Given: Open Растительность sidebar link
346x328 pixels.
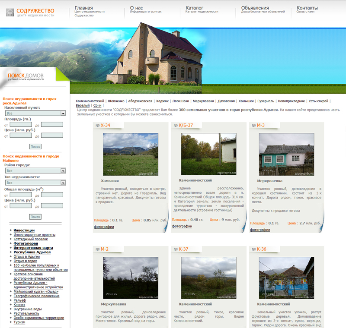Looking at the screenshot, I should click(26, 313).
